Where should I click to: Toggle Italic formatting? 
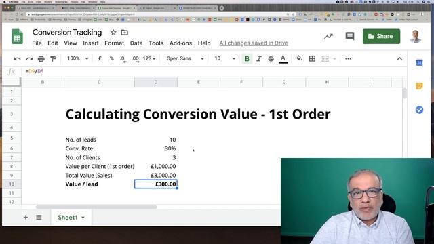point(259,59)
